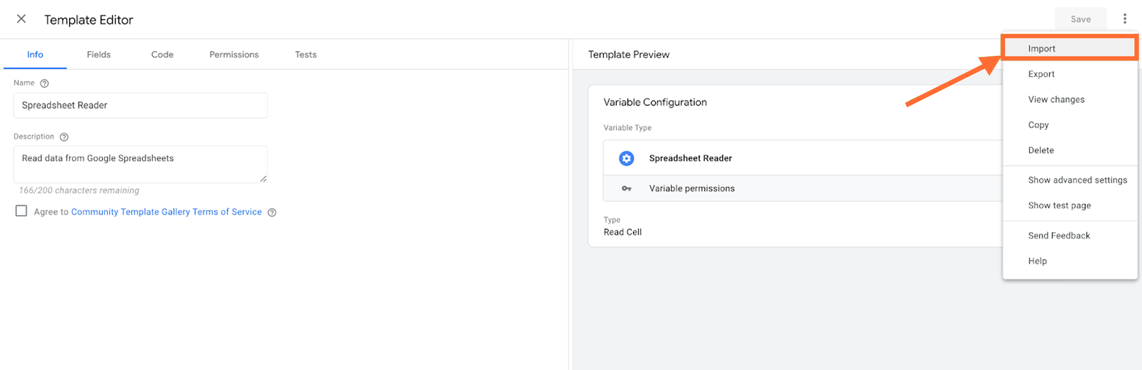Tick the Agree to Terms of Service checkbox
The height and width of the screenshot is (370, 1142).
coord(21,211)
